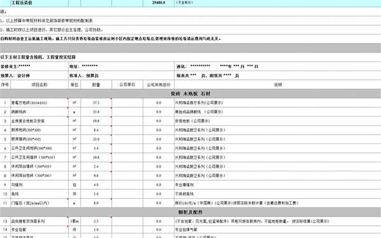
Task: Click the quantity cell 3.4
Action: coord(97,149)
